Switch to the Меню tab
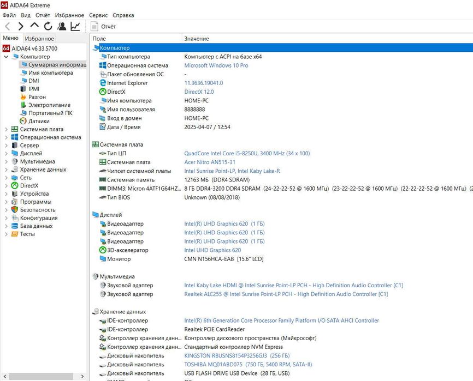 pyautogui.click(x=11, y=38)
